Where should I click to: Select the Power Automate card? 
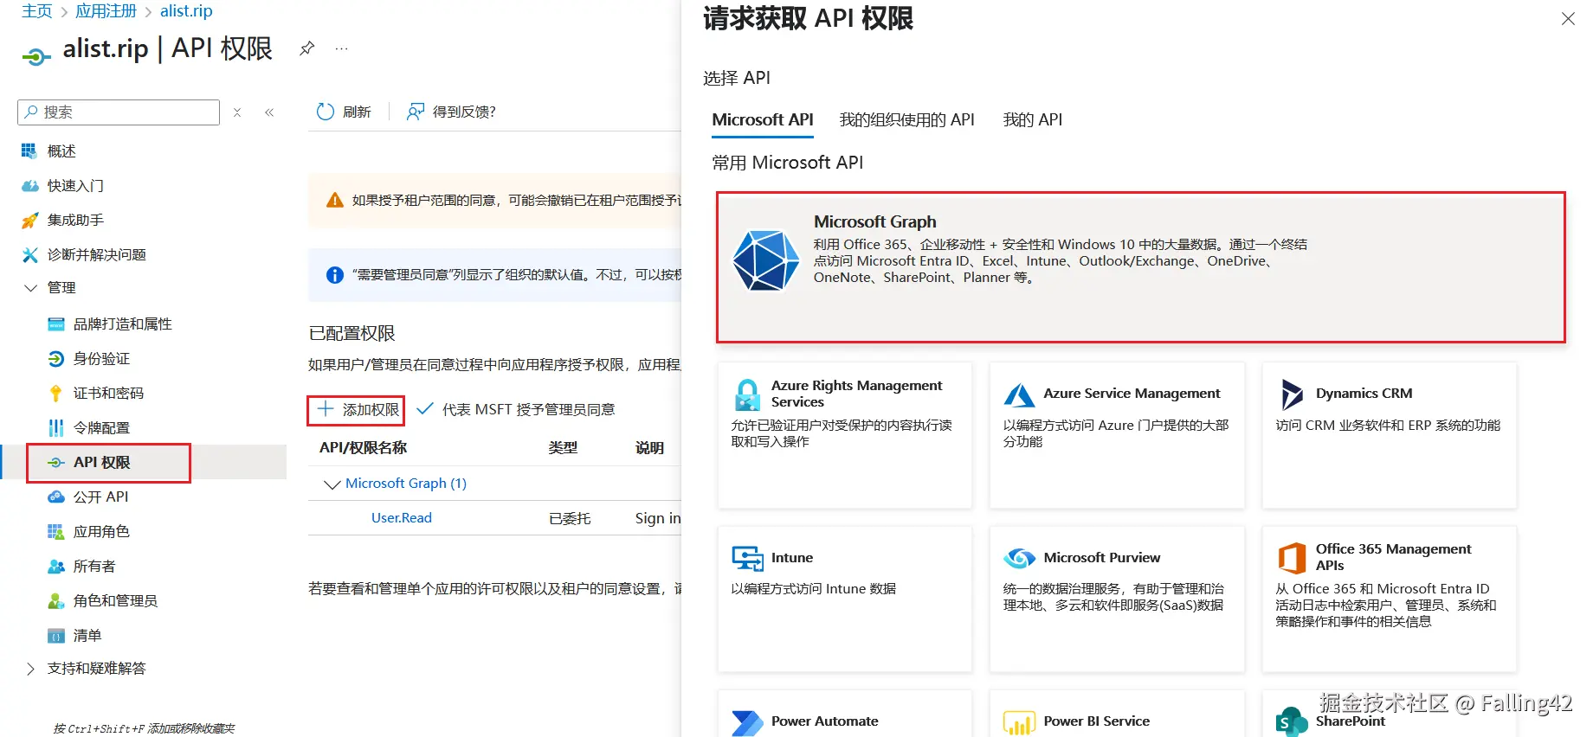coord(845,715)
